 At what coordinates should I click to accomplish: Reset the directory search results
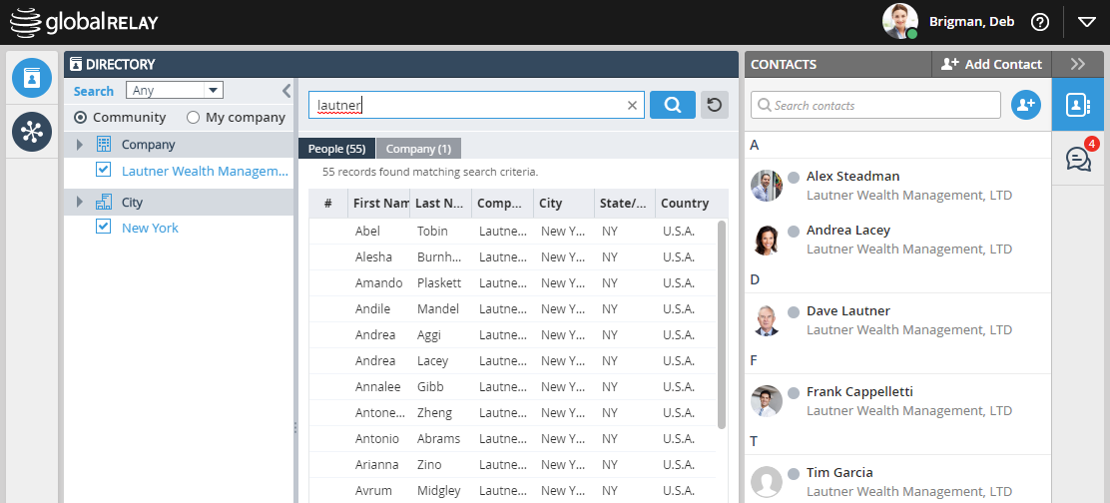(714, 105)
